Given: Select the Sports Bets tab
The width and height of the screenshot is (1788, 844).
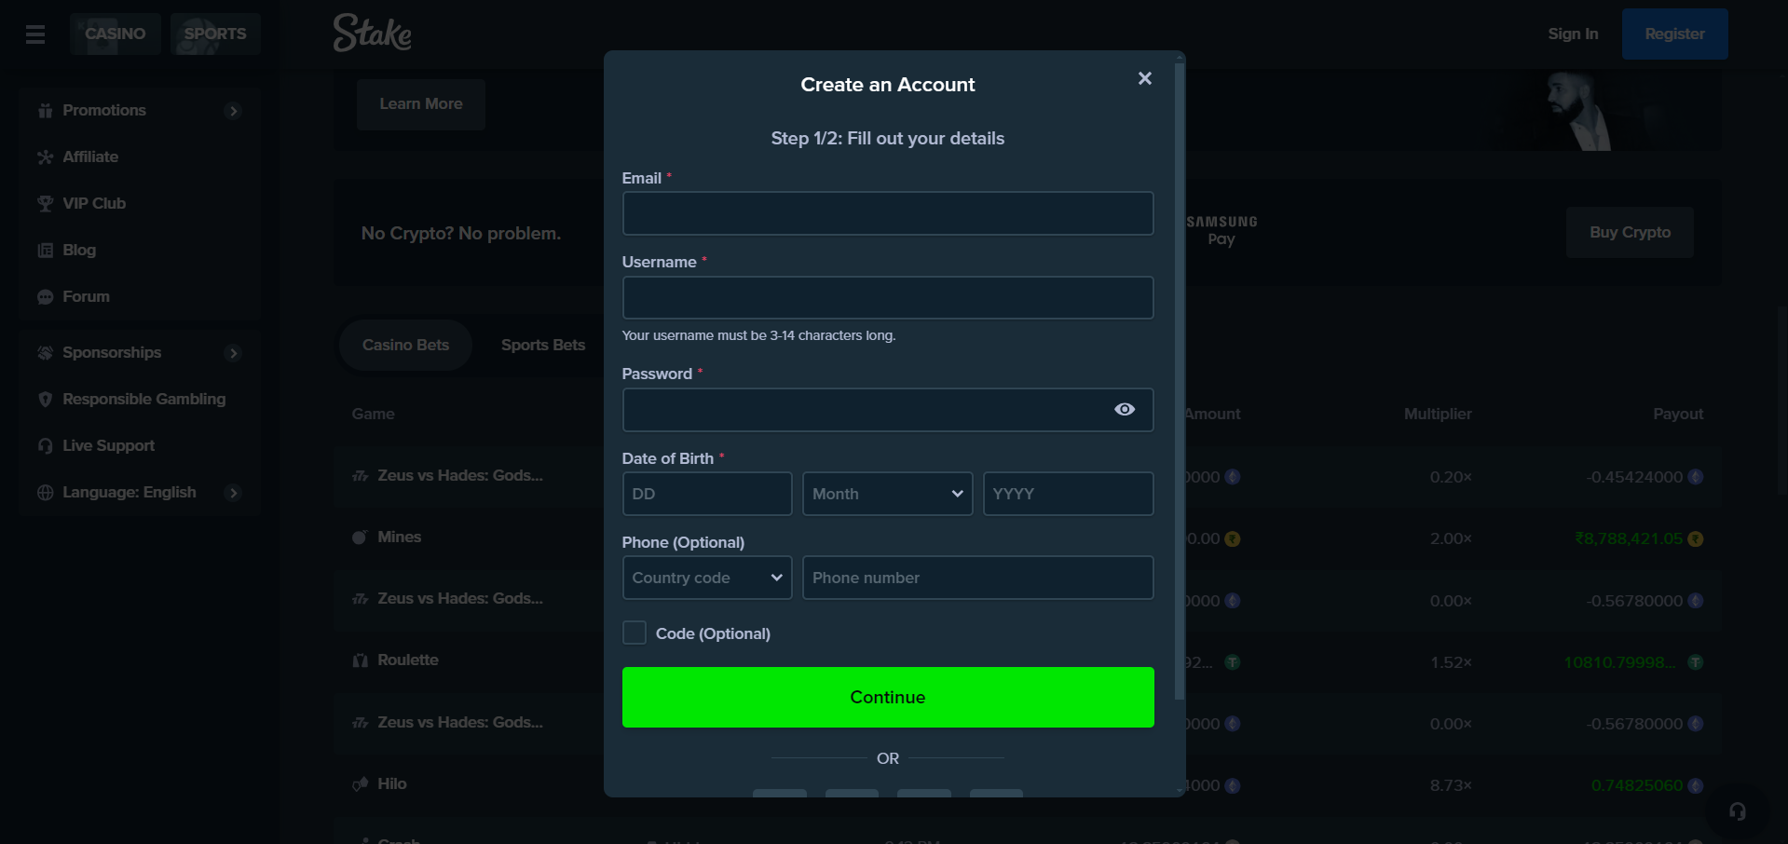Looking at the screenshot, I should coord(543,345).
